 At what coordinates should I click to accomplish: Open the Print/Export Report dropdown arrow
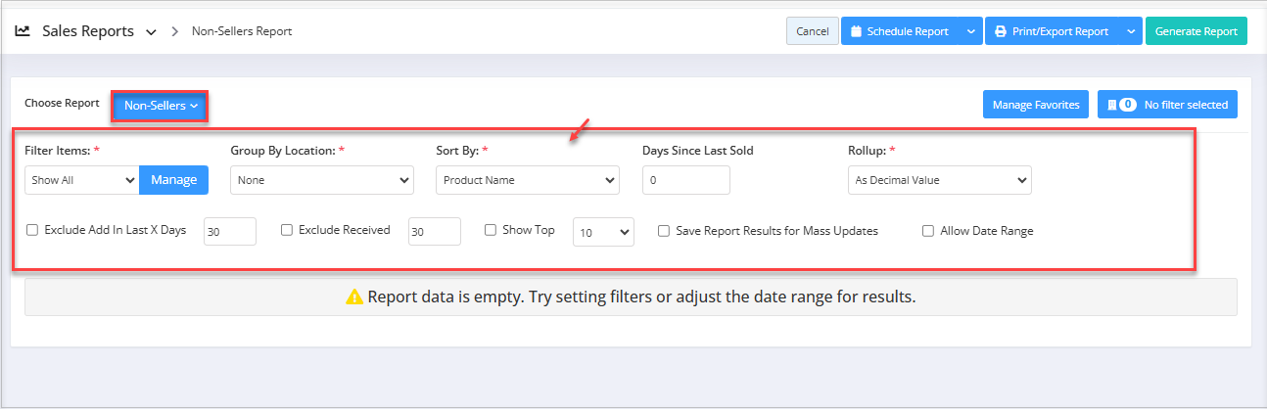(1131, 31)
